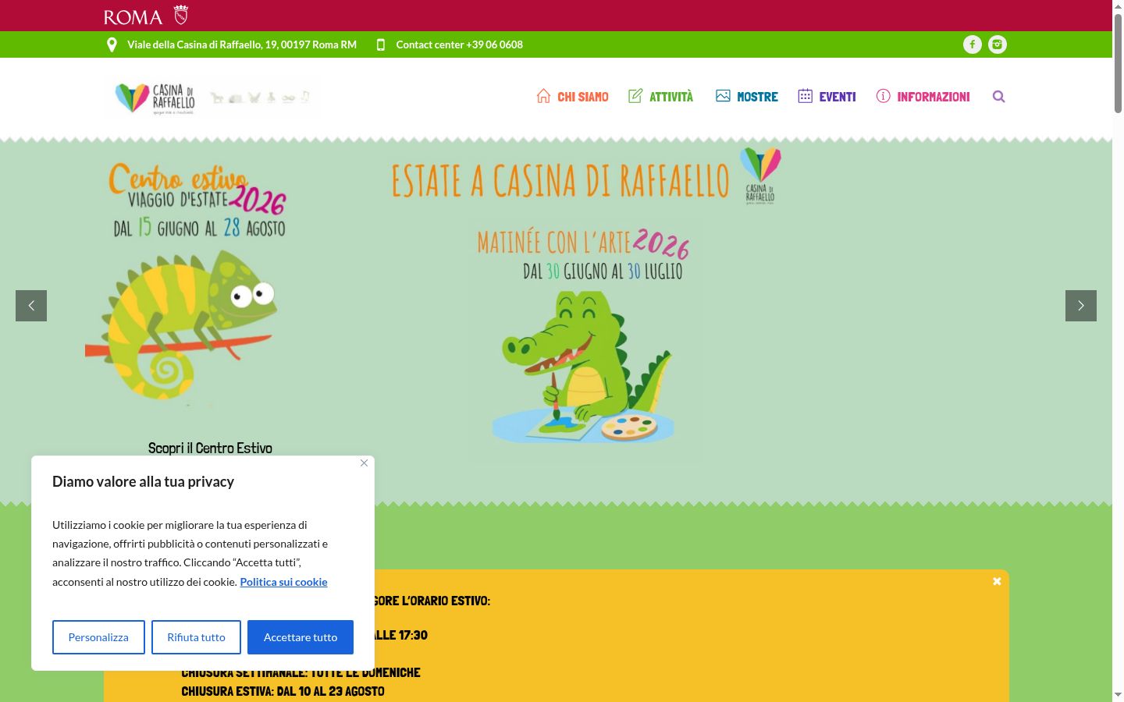Screen dimensions: 1124x702
Task: Click the house icon beside Chi Siamo
Action: point(543,96)
